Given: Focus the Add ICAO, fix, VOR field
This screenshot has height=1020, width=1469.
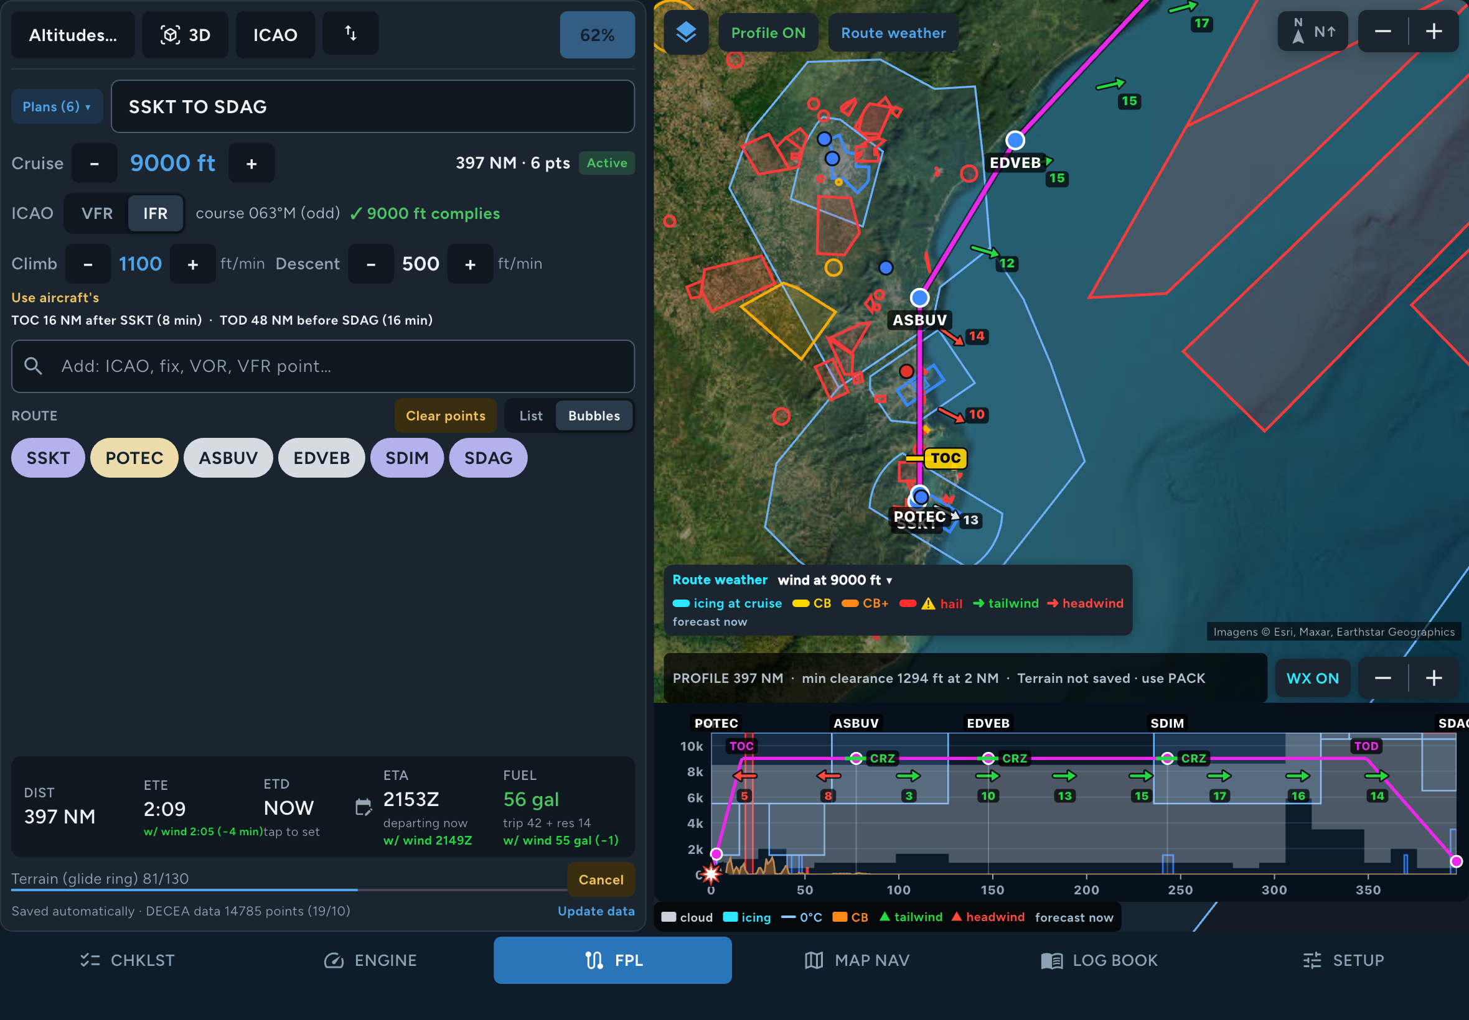Looking at the screenshot, I should [323, 366].
